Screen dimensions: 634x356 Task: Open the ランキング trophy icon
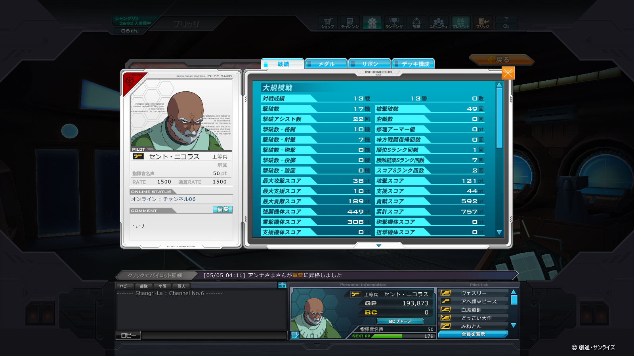[x=394, y=23]
